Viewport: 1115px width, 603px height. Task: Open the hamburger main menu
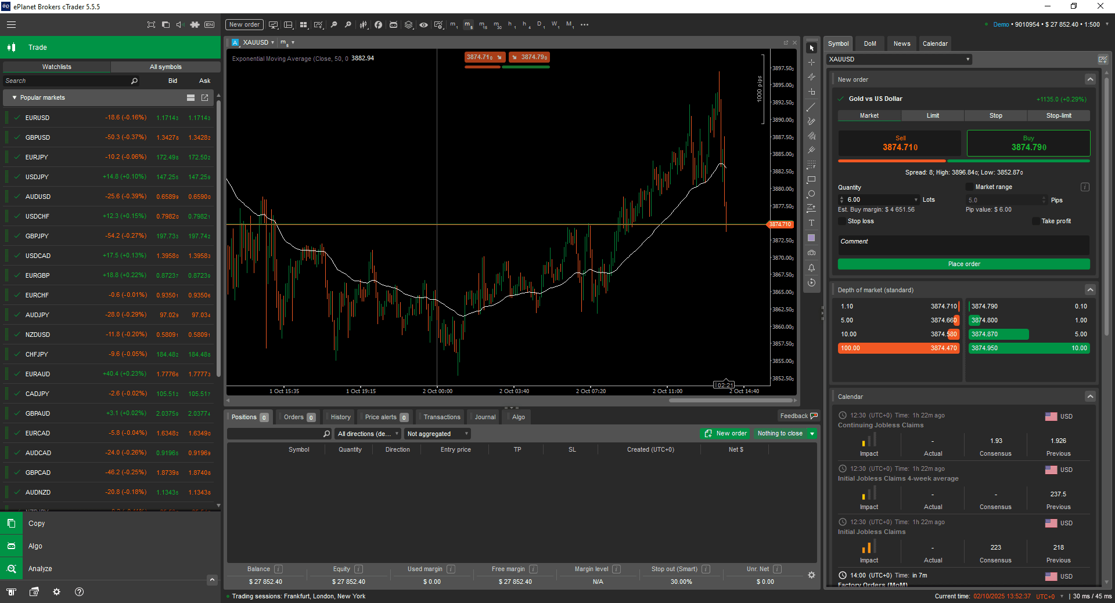click(x=11, y=25)
